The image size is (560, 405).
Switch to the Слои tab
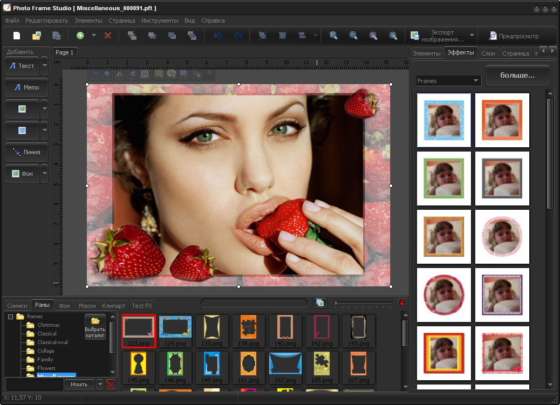(488, 53)
